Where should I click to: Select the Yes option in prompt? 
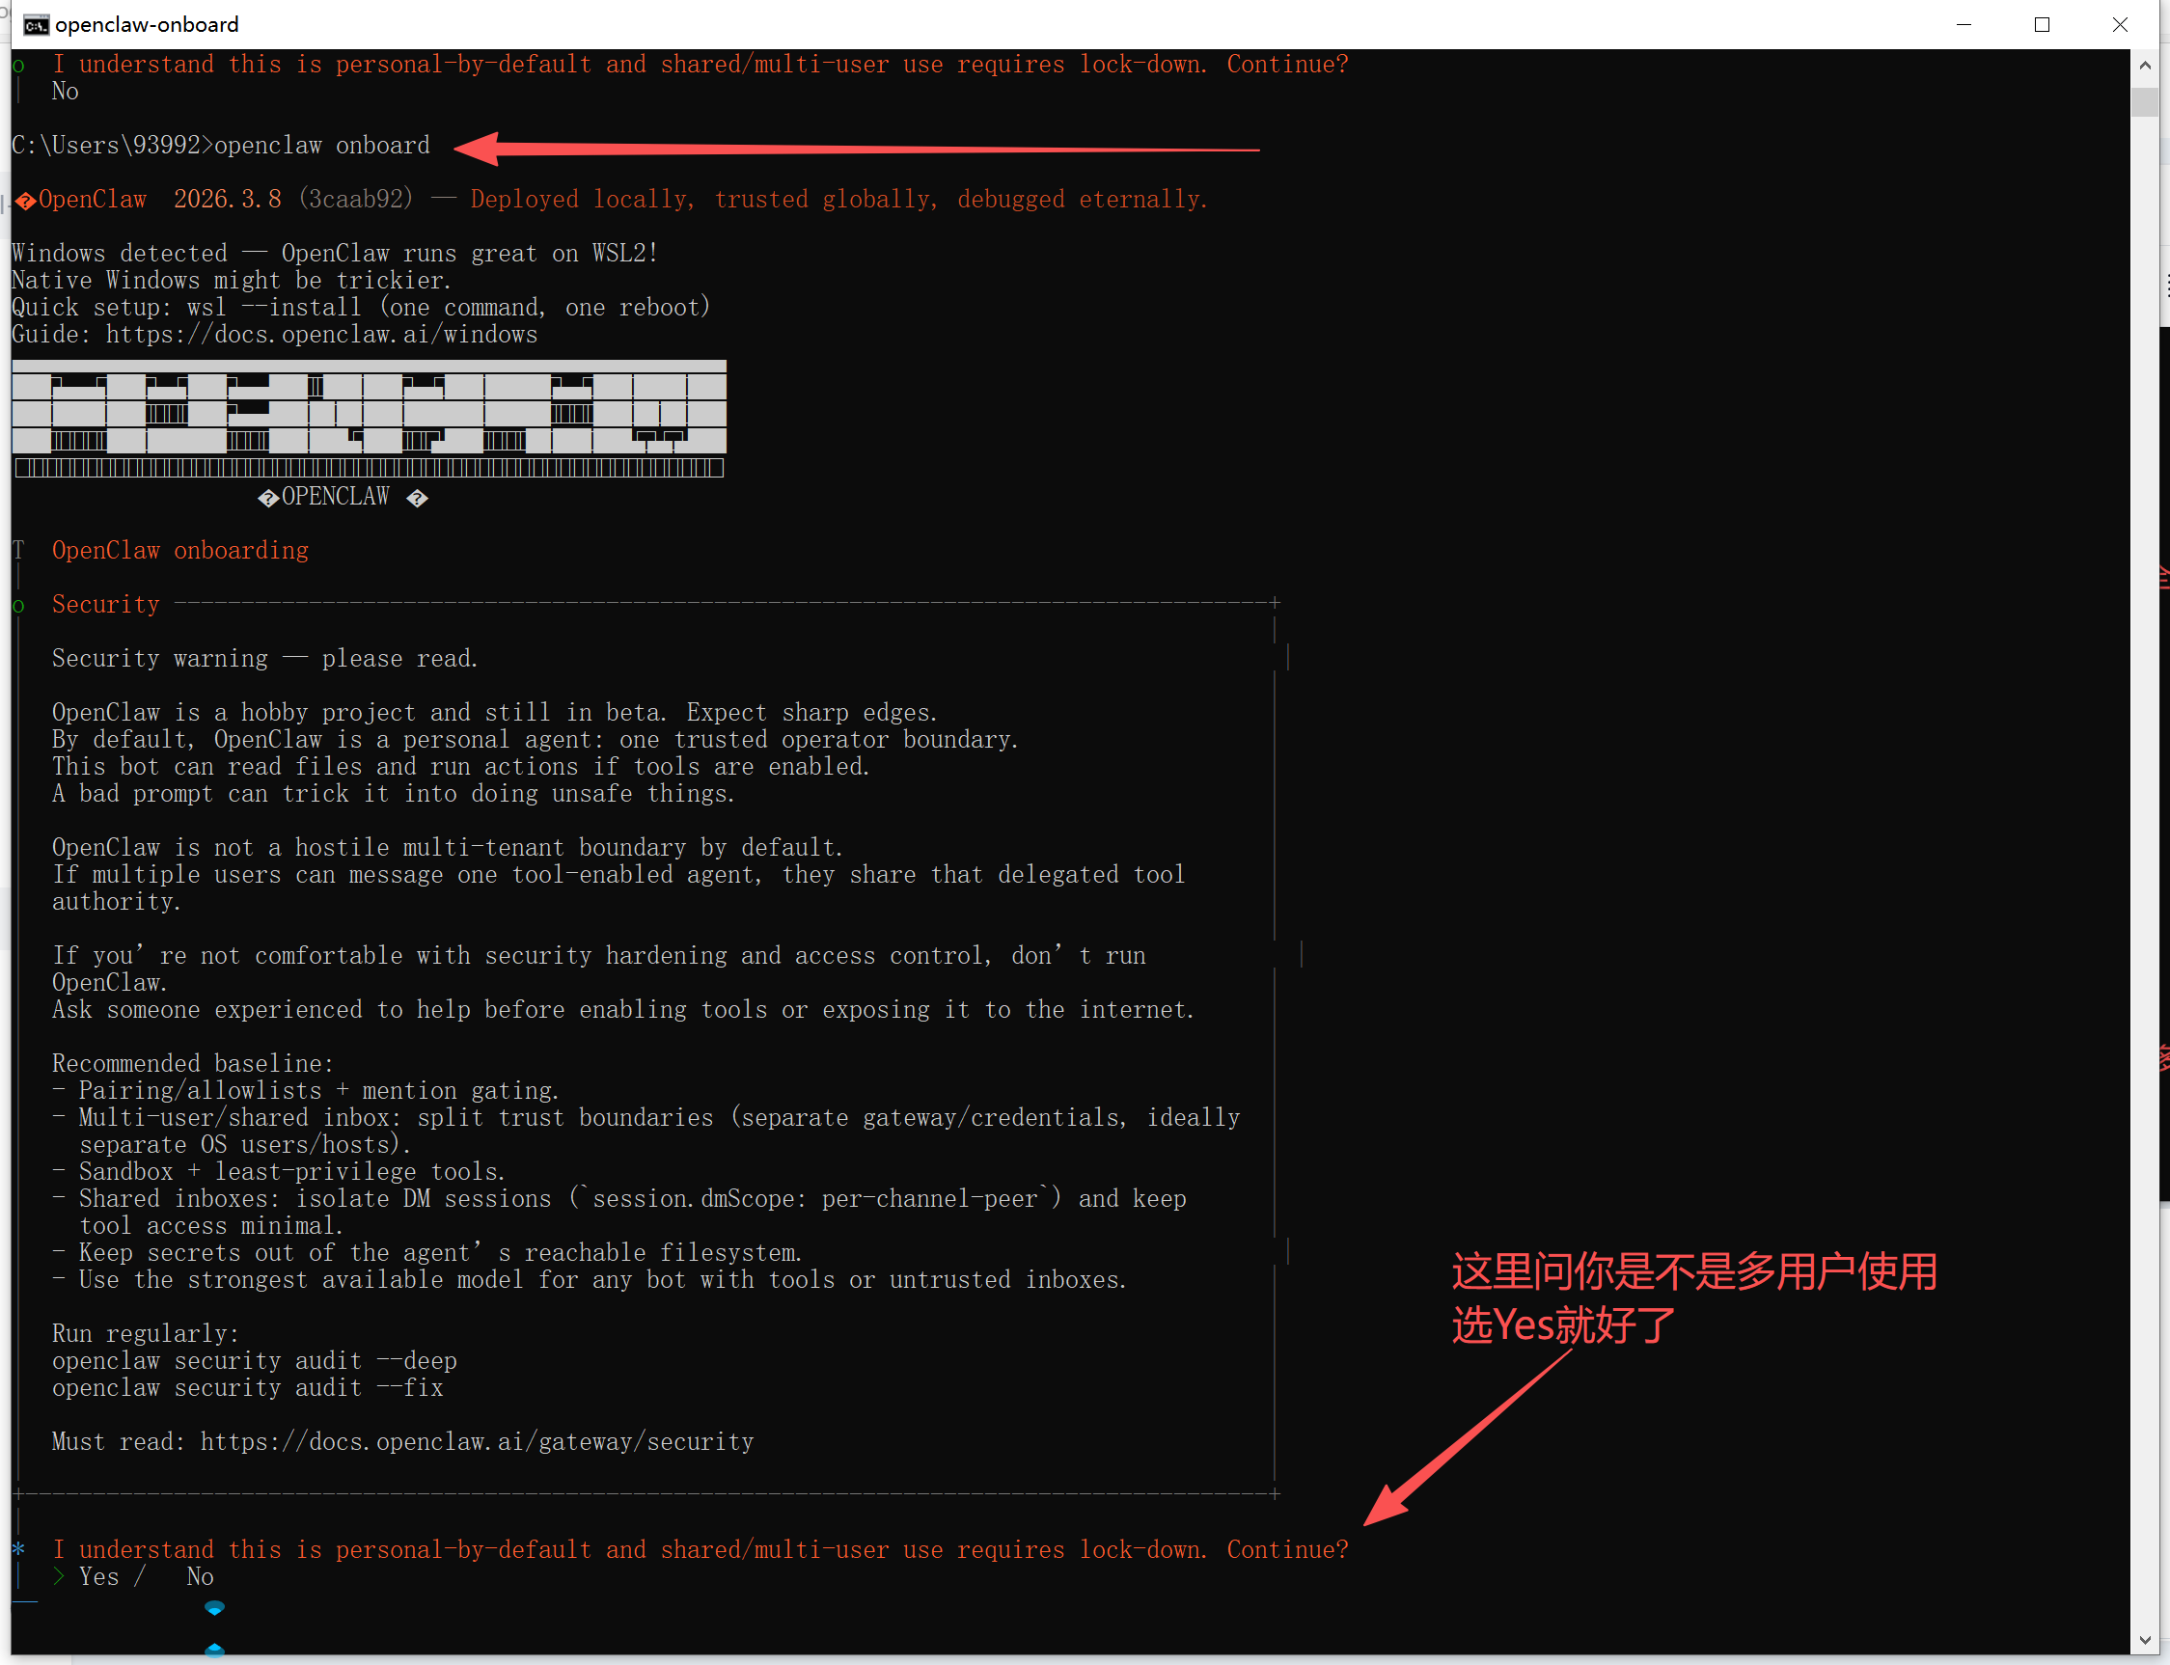pos(99,1577)
